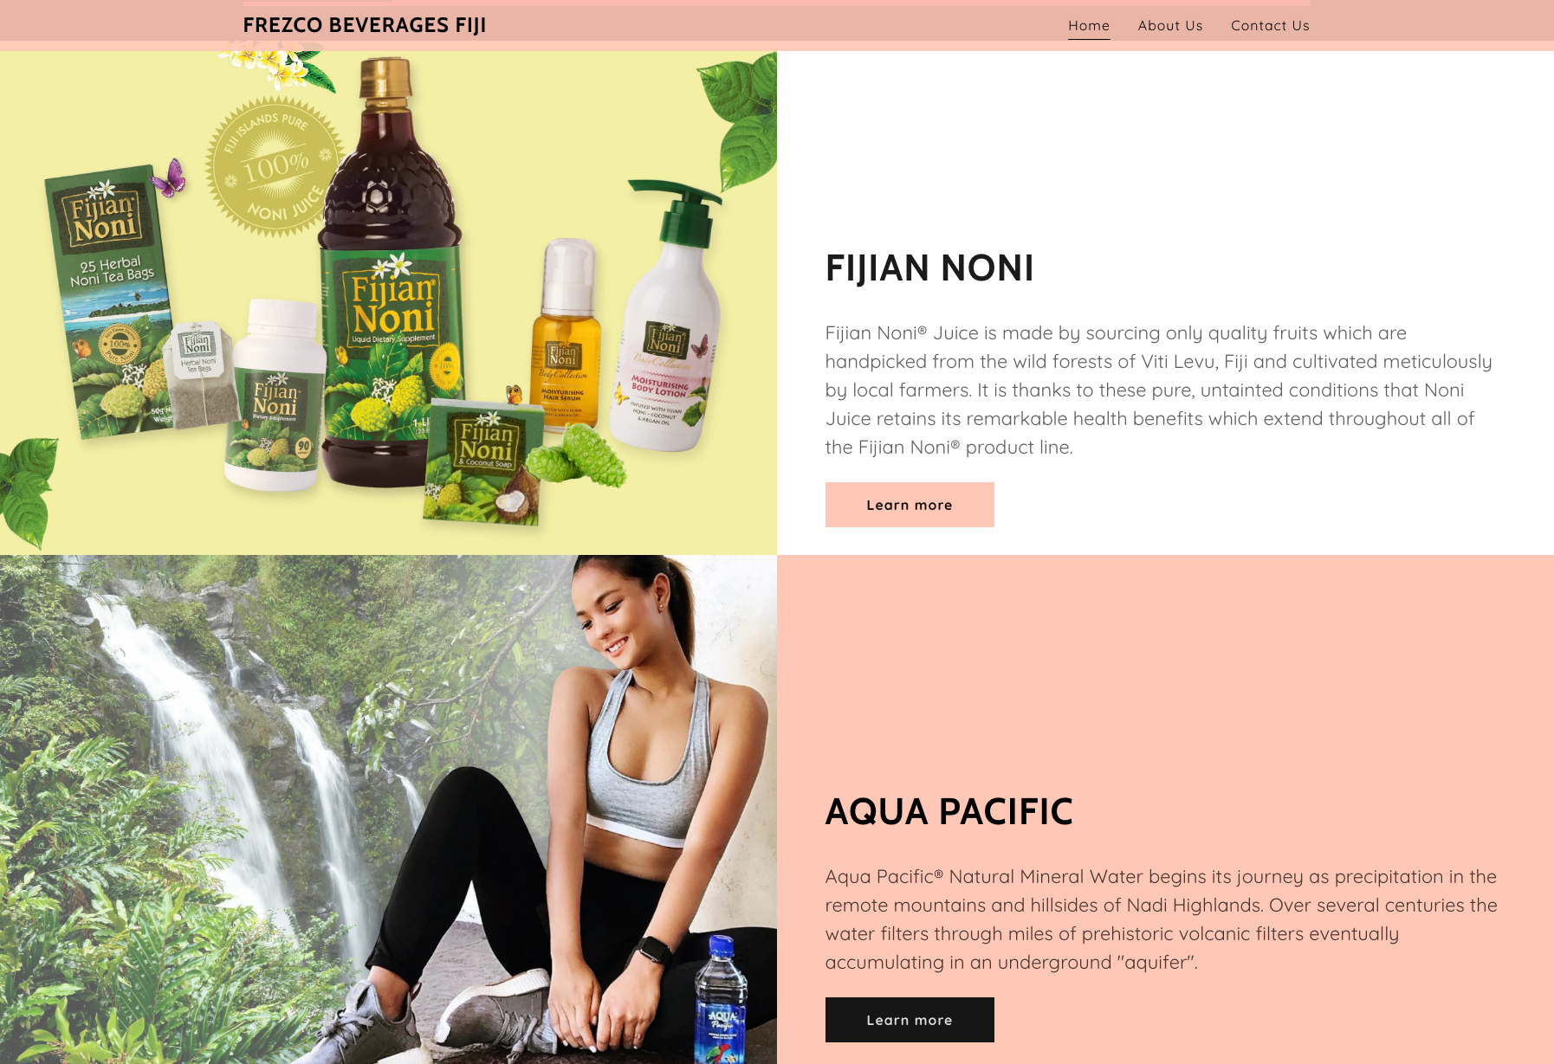Image resolution: width=1554 pixels, height=1064 pixels.
Task: Select the Aqua Pacific heading
Action: click(949, 812)
